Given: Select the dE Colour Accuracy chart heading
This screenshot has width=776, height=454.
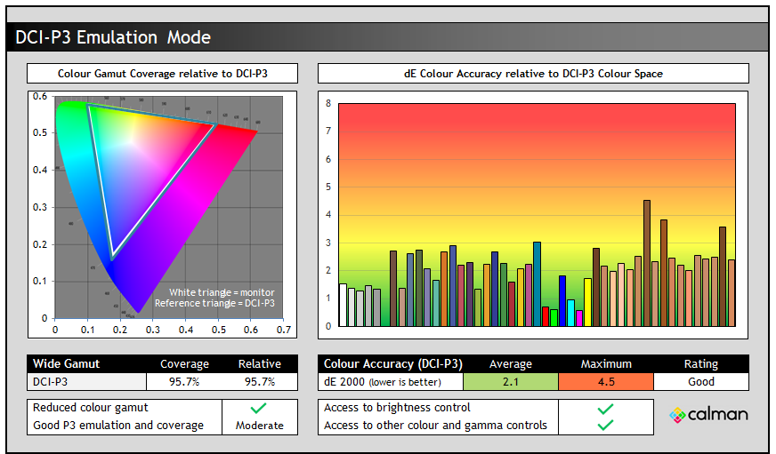Looking at the screenshot, I should pyautogui.click(x=532, y=74).
